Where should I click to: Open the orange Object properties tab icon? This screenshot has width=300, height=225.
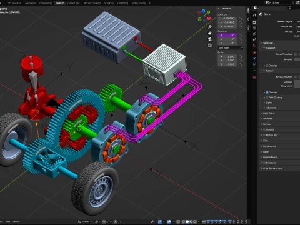254,52
